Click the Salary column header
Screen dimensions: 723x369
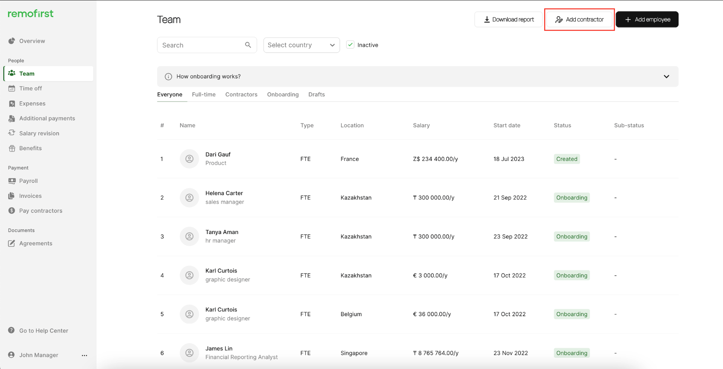coord(421,125)
